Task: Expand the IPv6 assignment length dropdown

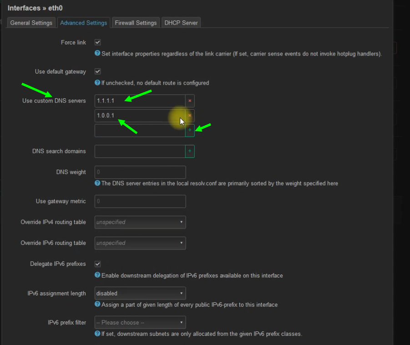Action: tap(140, 294)
